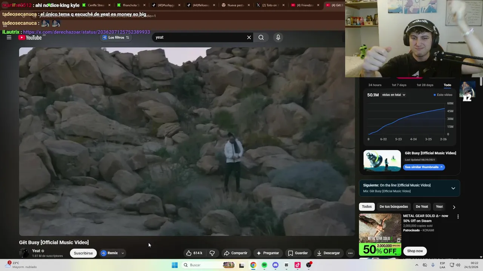The image size is (483, 271).
Task: Open vistas en total metric dropdown
Action: 394,95
